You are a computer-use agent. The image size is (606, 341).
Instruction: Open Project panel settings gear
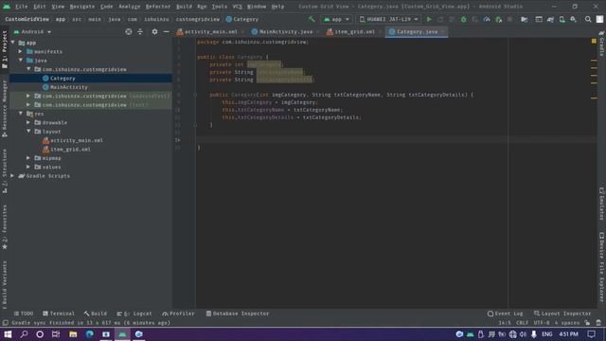(x=154, y=31)
